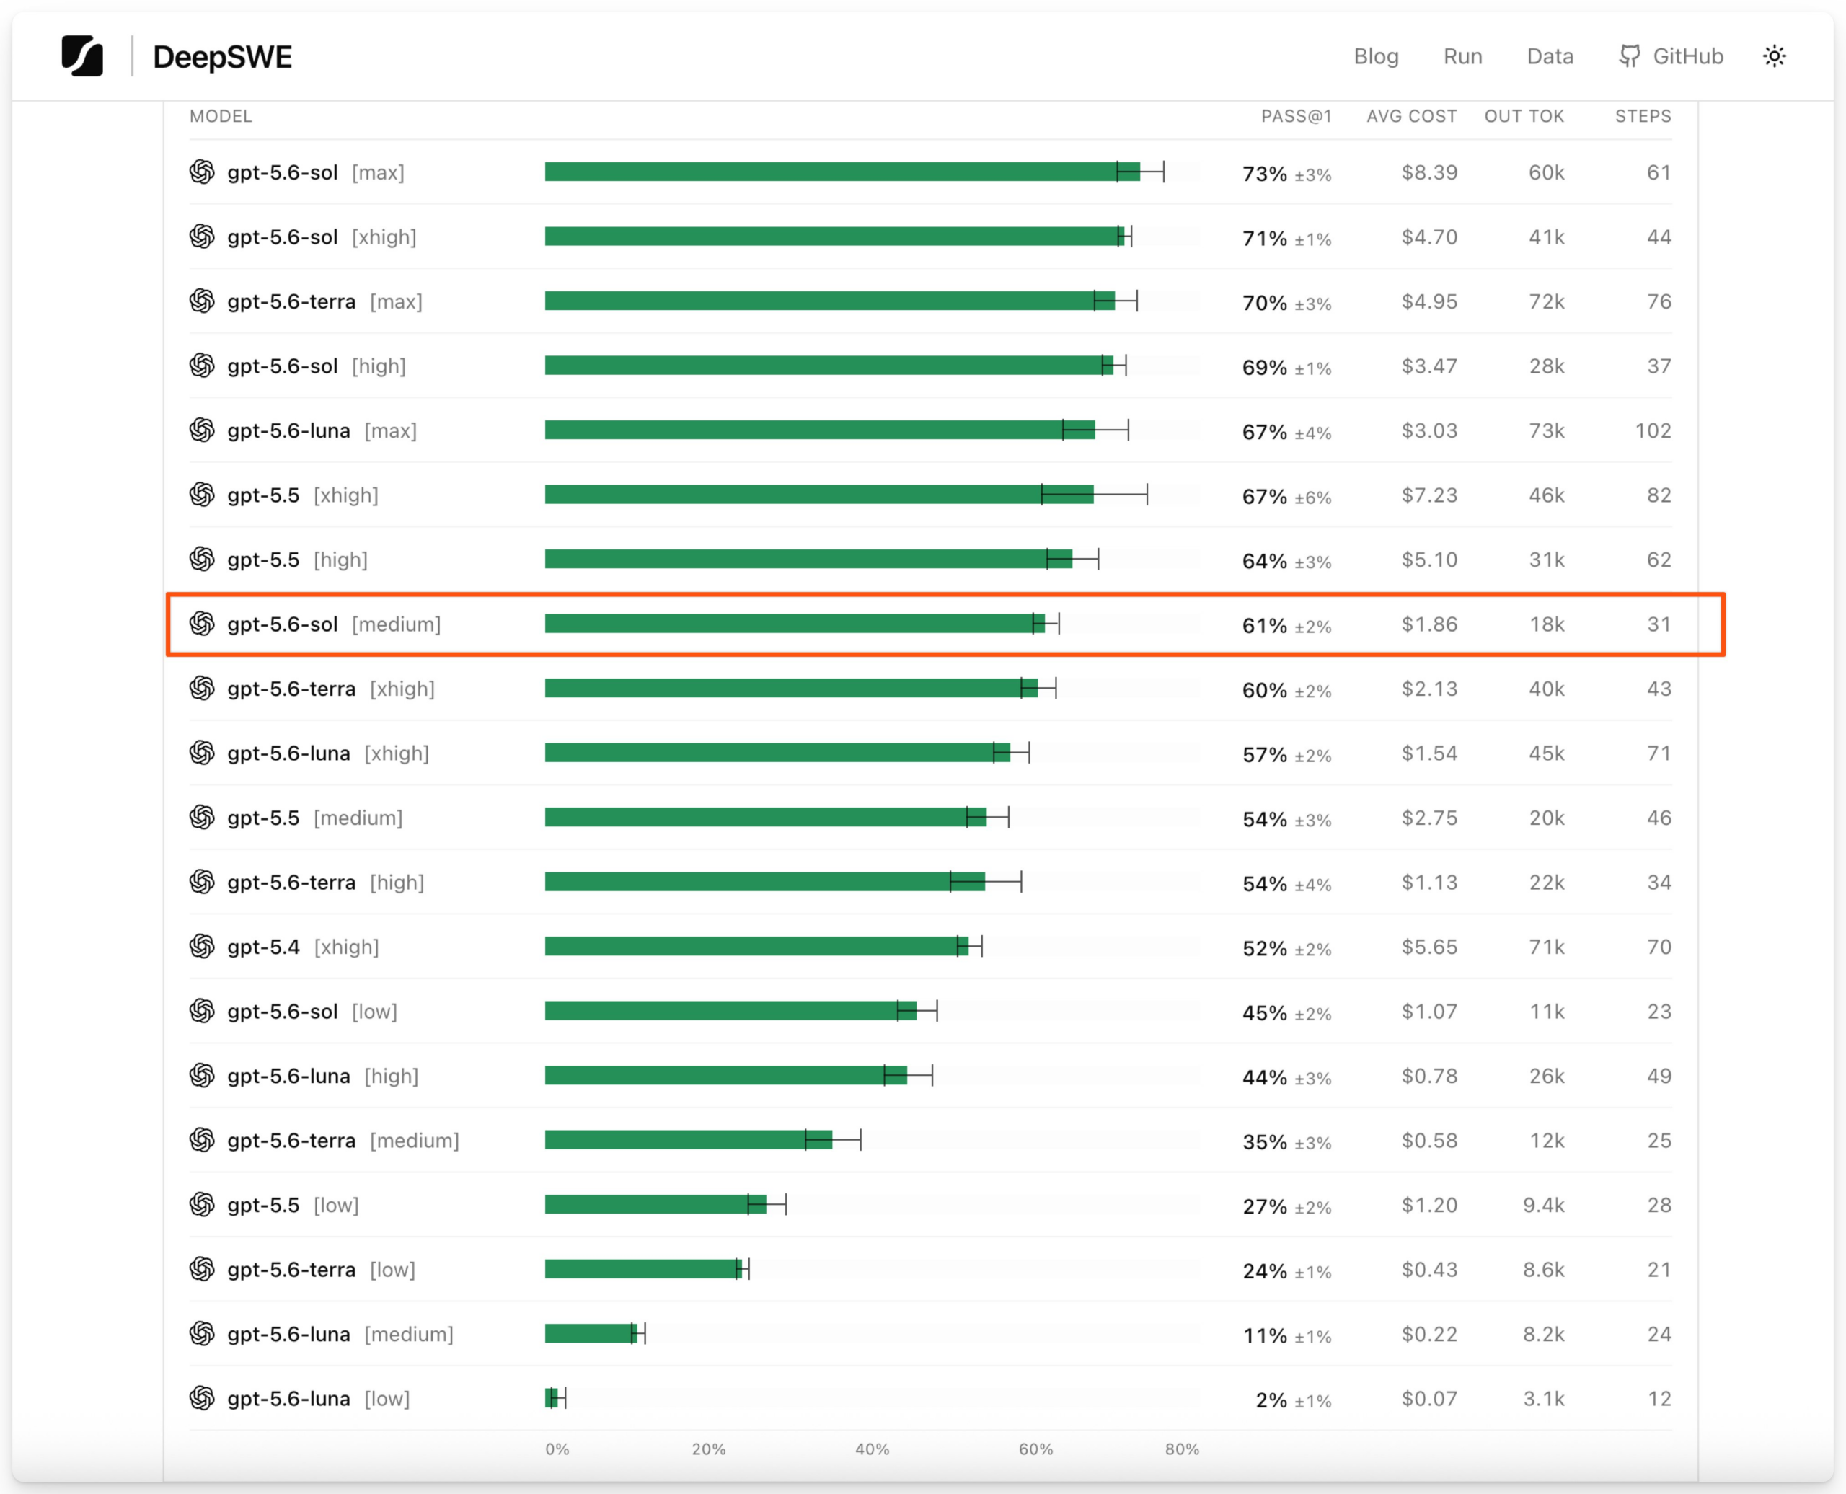This screenshot has width=1846, height=1494.
Task: Click the DeepSWE title text
Action: (222, 57)
